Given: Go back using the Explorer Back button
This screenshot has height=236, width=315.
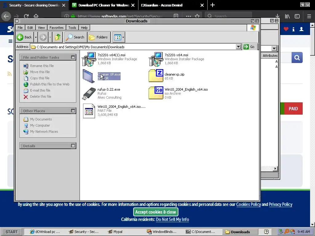Looking at the screenshot, I should (25, 37).
